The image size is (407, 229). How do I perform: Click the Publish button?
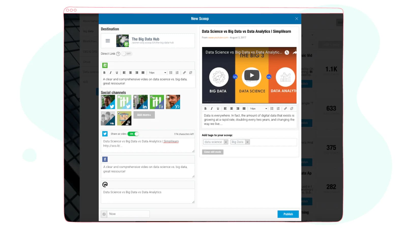click(288, 214)
